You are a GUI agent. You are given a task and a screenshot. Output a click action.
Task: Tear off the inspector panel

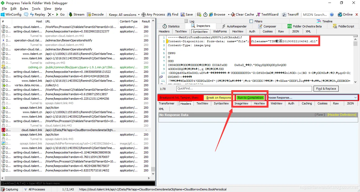pyautogui.click(x=291, y=15)
